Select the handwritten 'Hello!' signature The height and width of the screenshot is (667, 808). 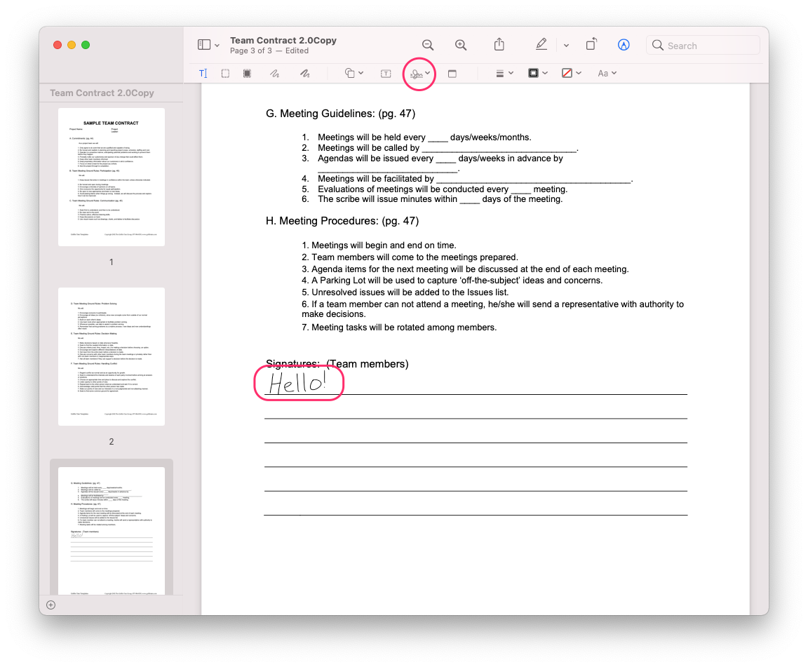click(298, 382)
